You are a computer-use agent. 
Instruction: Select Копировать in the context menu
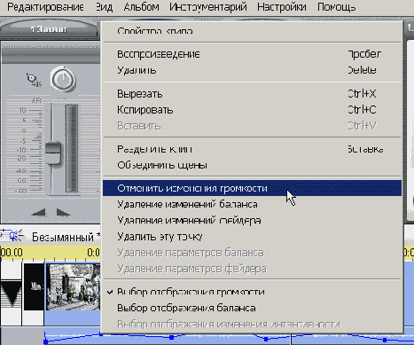[x=252, y=110]
